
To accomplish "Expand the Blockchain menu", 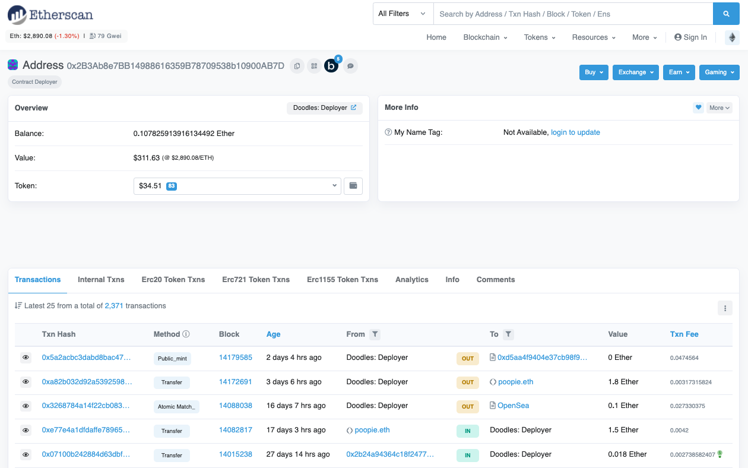I will click(x=485, y=37).
